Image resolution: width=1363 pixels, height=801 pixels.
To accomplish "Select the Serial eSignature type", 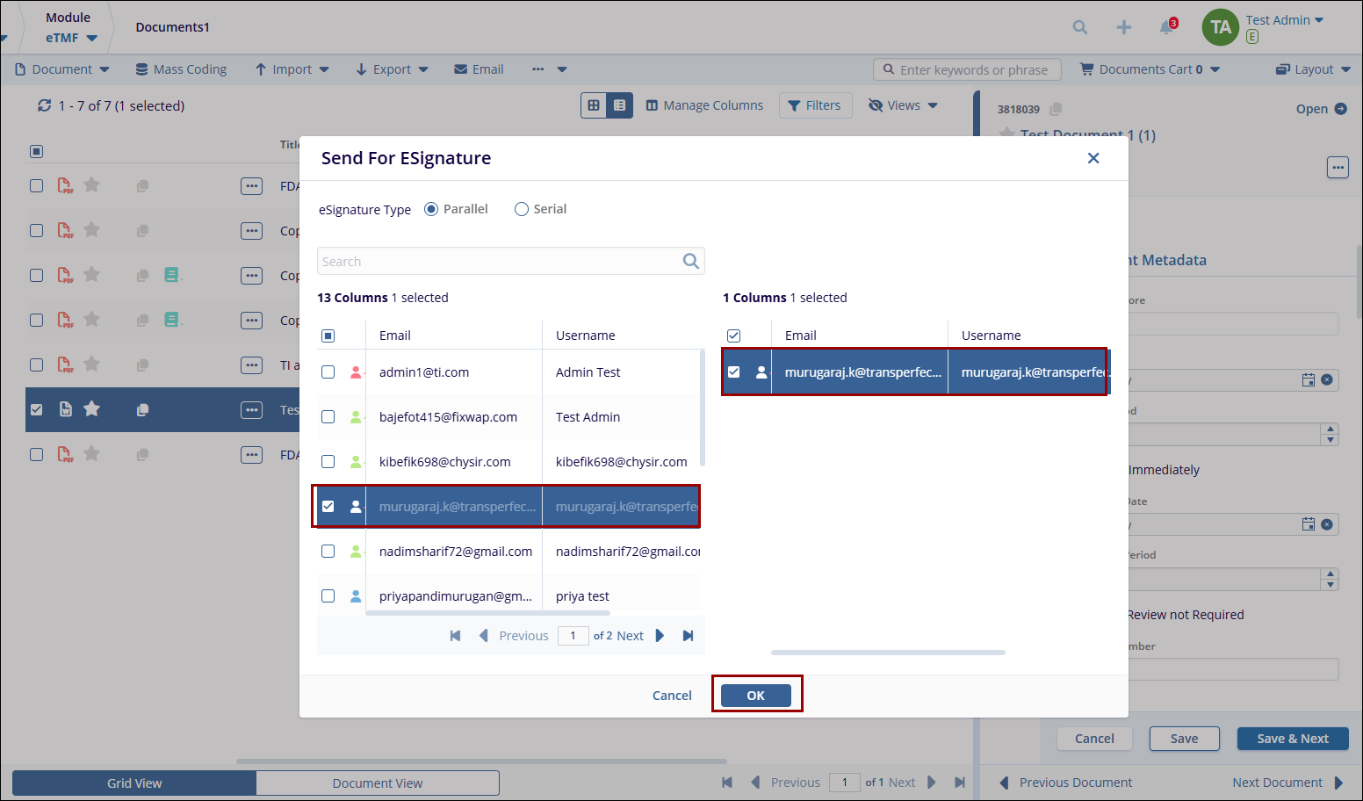I will [522, 209].
